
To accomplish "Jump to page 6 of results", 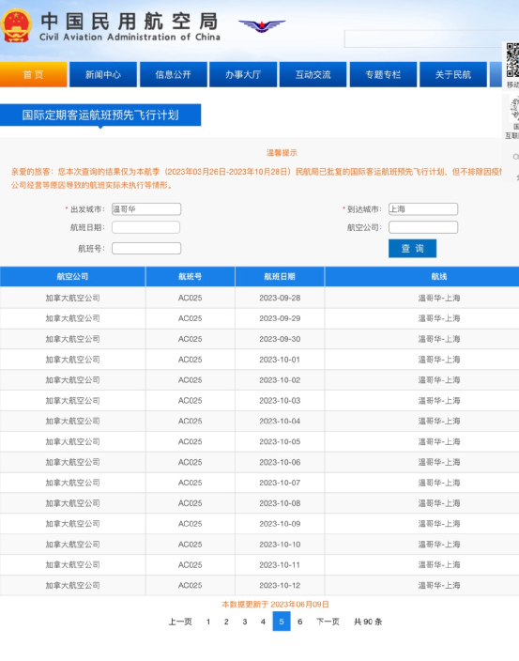I will click(300, 622).
